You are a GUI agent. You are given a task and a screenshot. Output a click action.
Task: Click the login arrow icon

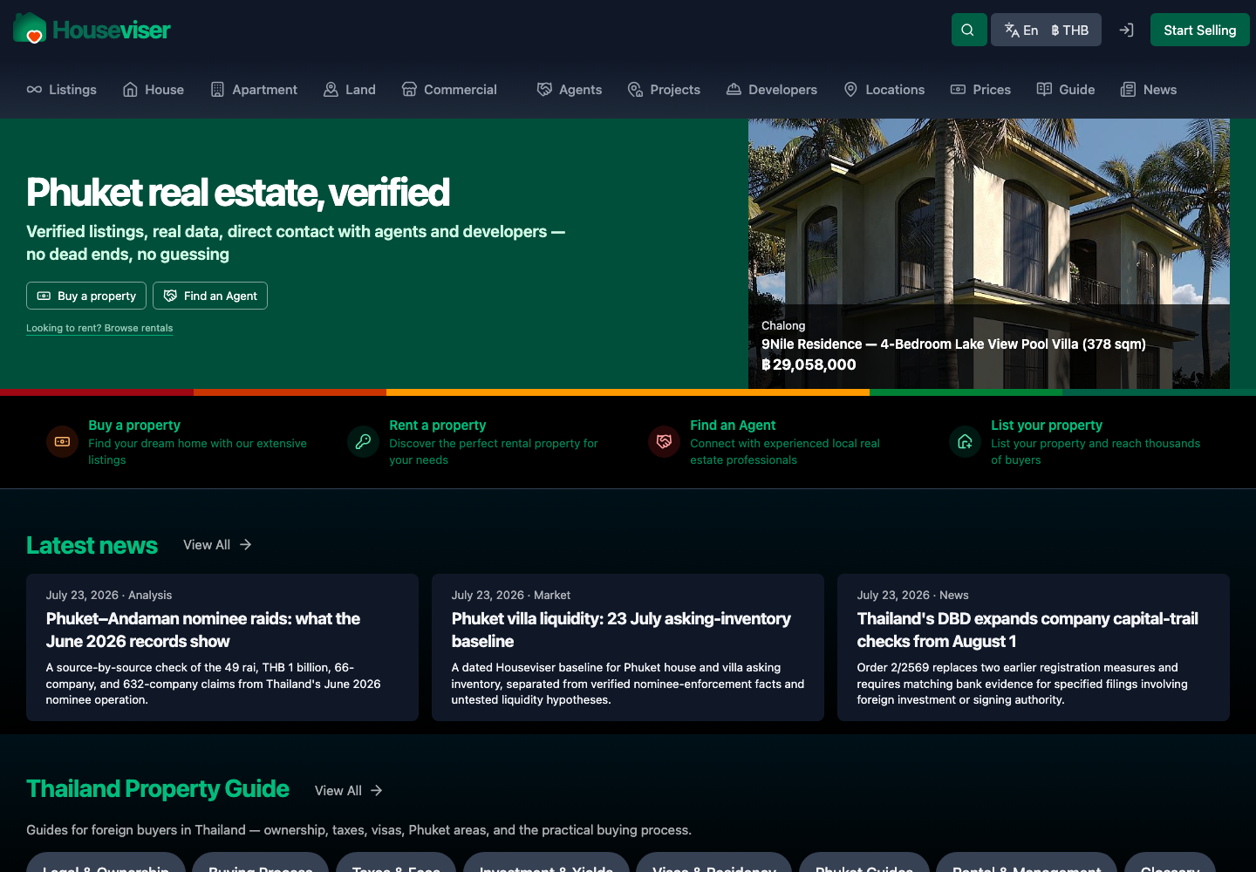pyautogui.click(x=1126, y=30)
